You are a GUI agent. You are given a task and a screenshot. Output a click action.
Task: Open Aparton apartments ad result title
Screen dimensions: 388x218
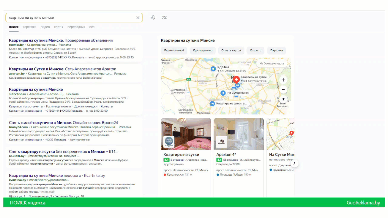[x=63, y=69]
